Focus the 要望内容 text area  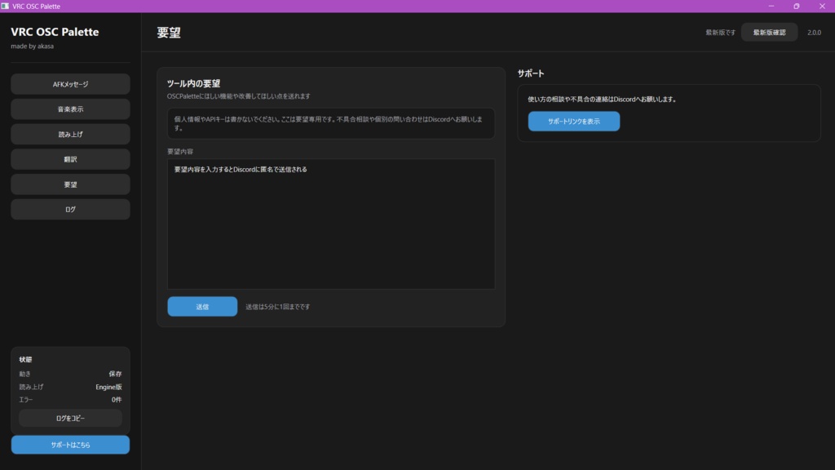point(331,224)
